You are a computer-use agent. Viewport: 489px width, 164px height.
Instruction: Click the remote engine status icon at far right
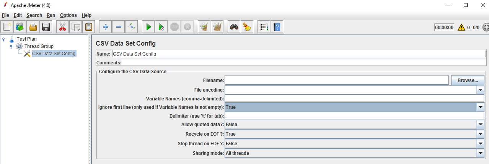486,27
